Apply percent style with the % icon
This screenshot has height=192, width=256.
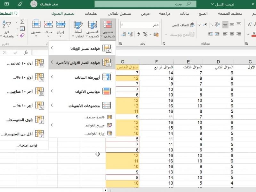click(x=145, y=34)
